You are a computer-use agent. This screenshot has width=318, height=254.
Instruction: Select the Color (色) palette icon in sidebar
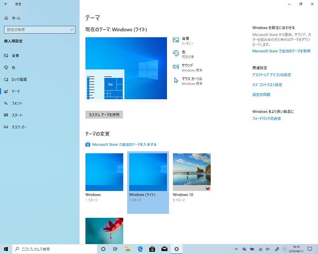tap(6, 67)
